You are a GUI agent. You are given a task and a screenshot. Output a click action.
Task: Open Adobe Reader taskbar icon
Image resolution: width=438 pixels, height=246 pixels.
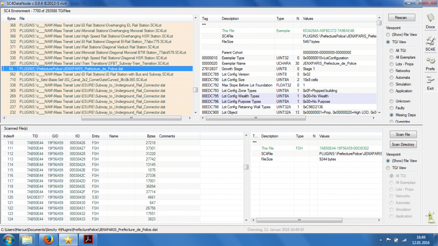[x=88, y=240]
